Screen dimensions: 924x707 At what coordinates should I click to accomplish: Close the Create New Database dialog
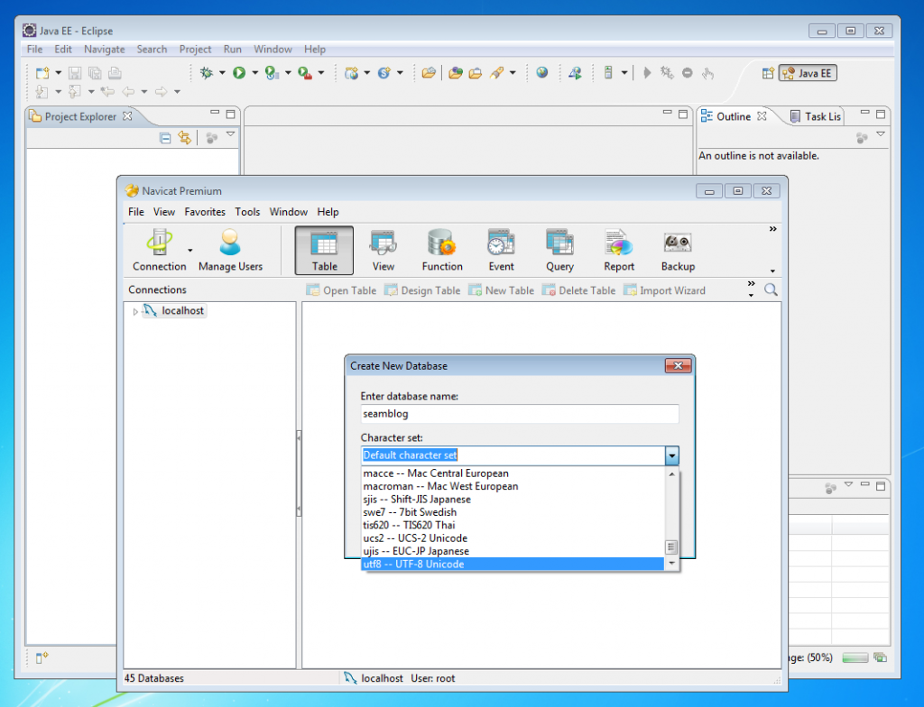tap(679, 366)
